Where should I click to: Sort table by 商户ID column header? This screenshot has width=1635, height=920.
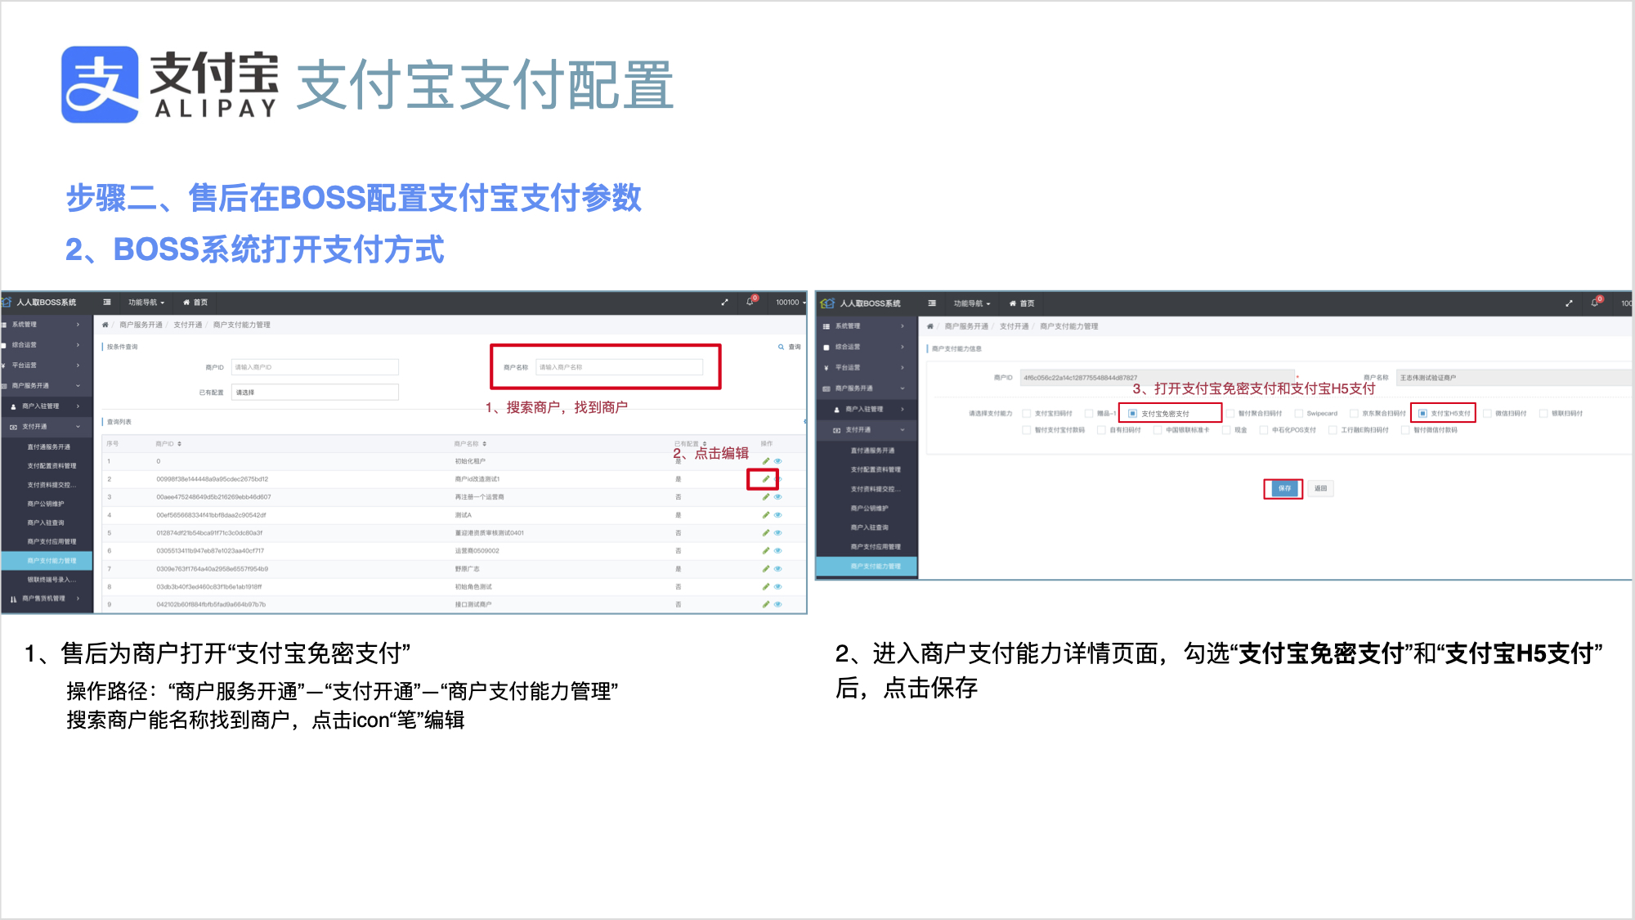pos(168,444)
